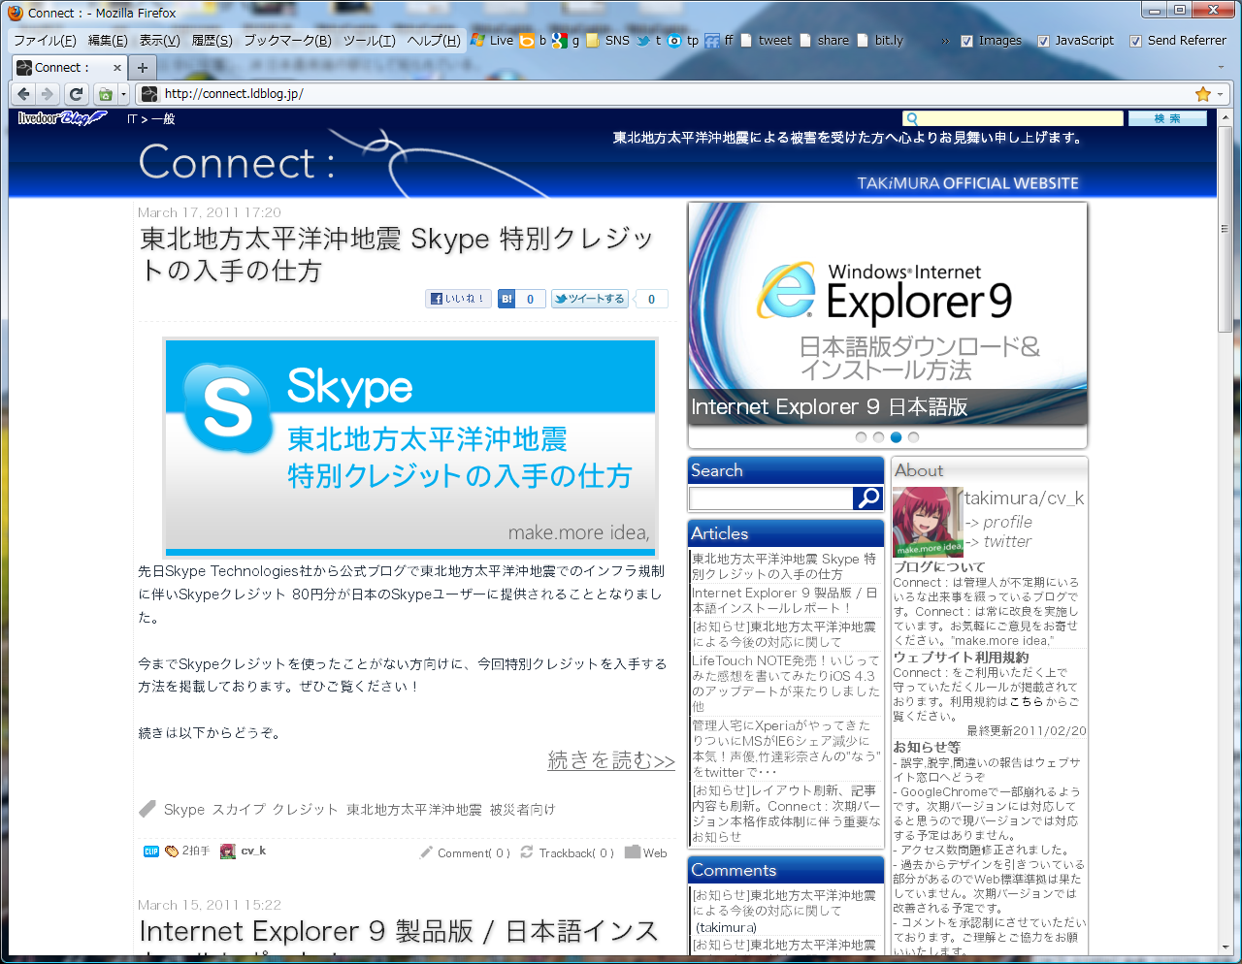Go back with the browser back arrow

coord(24,94)
